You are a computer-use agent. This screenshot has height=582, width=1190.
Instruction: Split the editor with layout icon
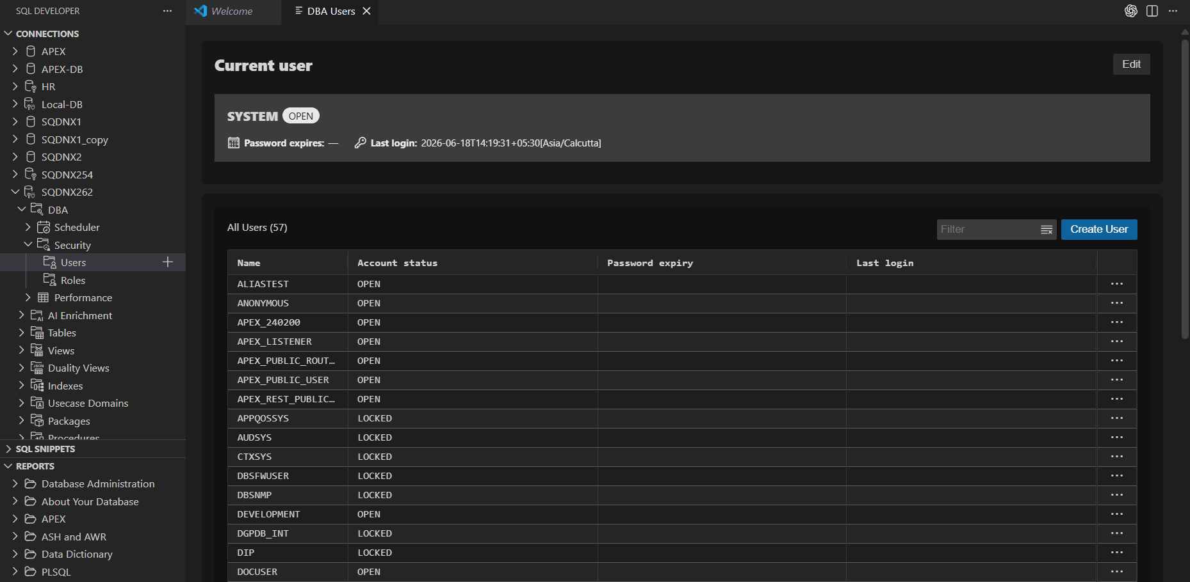pyautogui.click(x=1152, y=11)
